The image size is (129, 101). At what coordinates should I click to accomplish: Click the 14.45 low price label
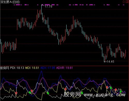point(110,61)
